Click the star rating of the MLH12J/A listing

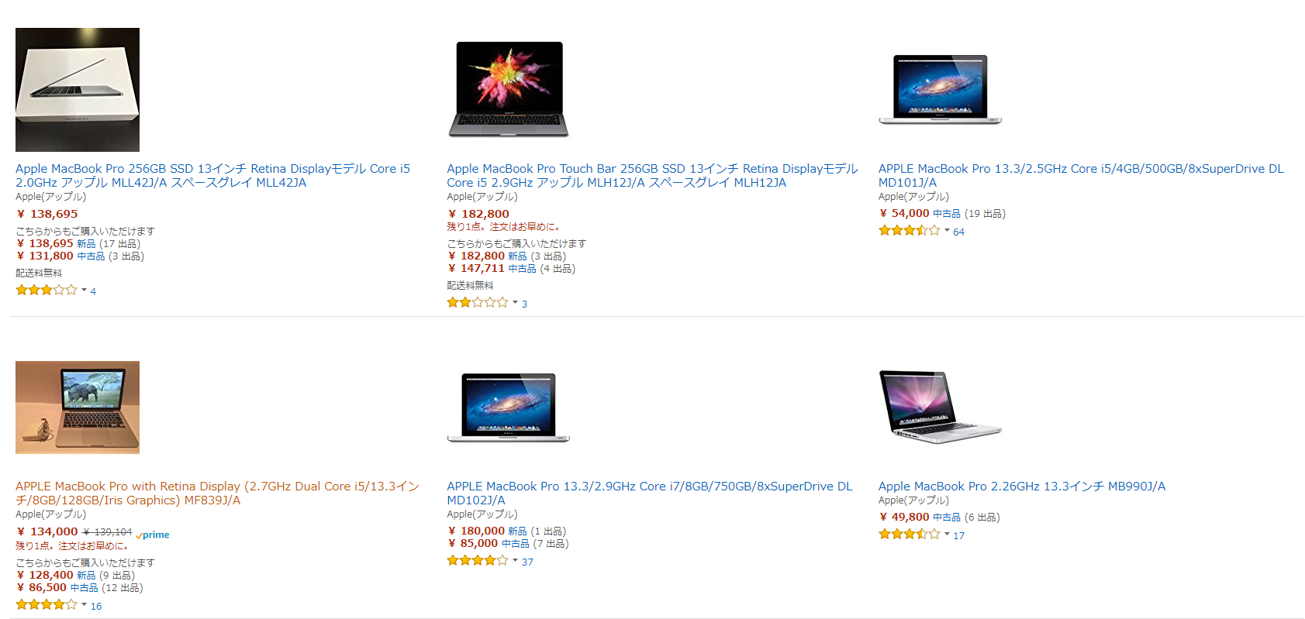(x=478, y=303)
